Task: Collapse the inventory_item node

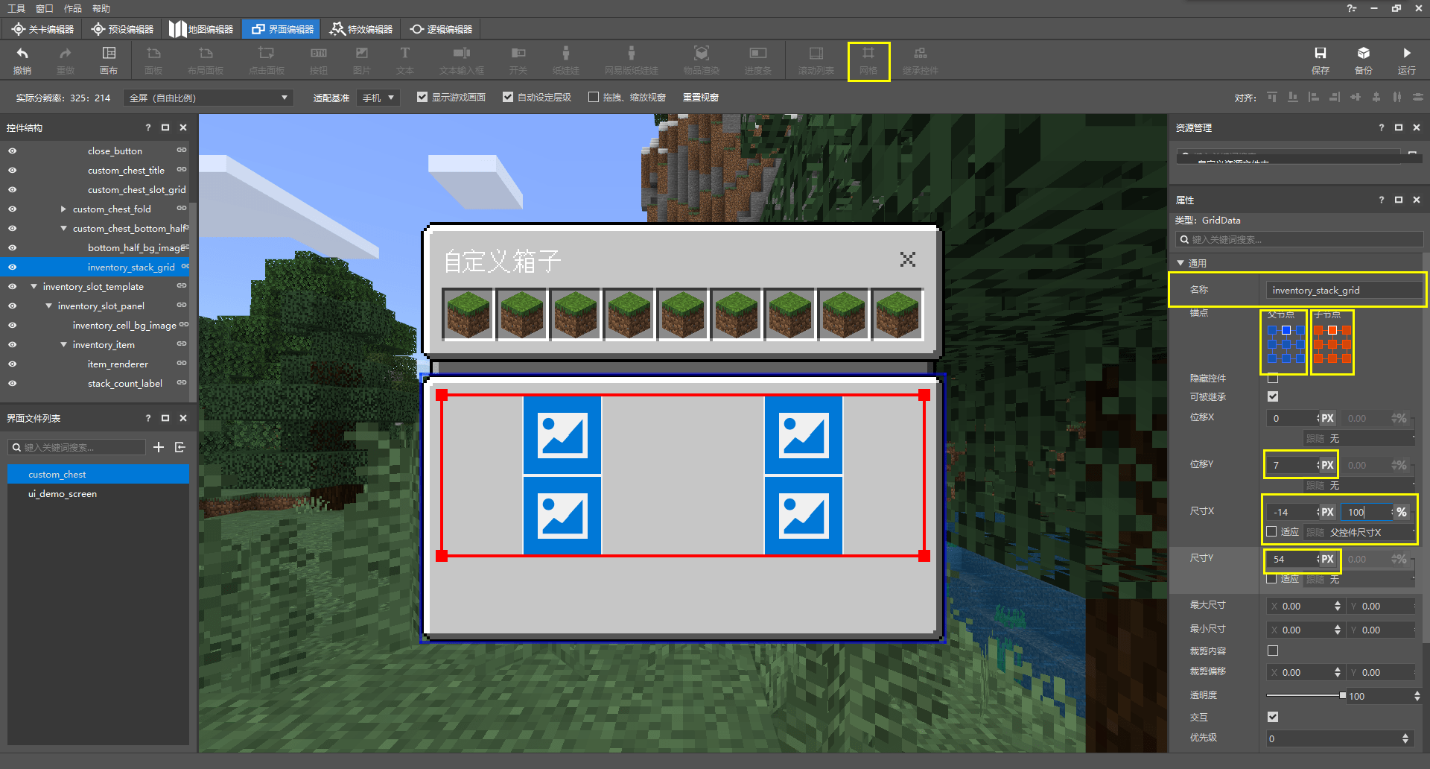Action: 63,344
